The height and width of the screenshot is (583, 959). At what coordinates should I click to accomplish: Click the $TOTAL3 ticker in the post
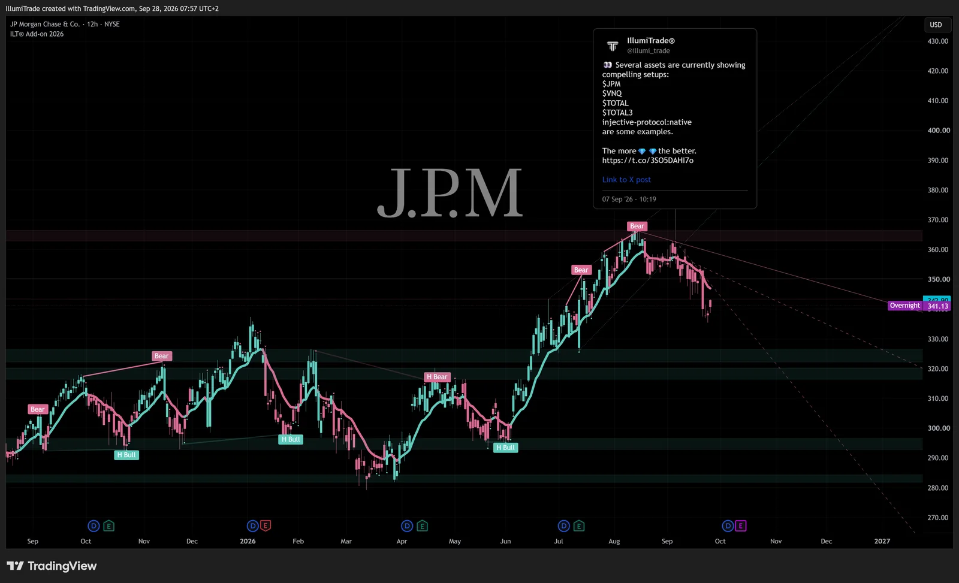(617, 113)
